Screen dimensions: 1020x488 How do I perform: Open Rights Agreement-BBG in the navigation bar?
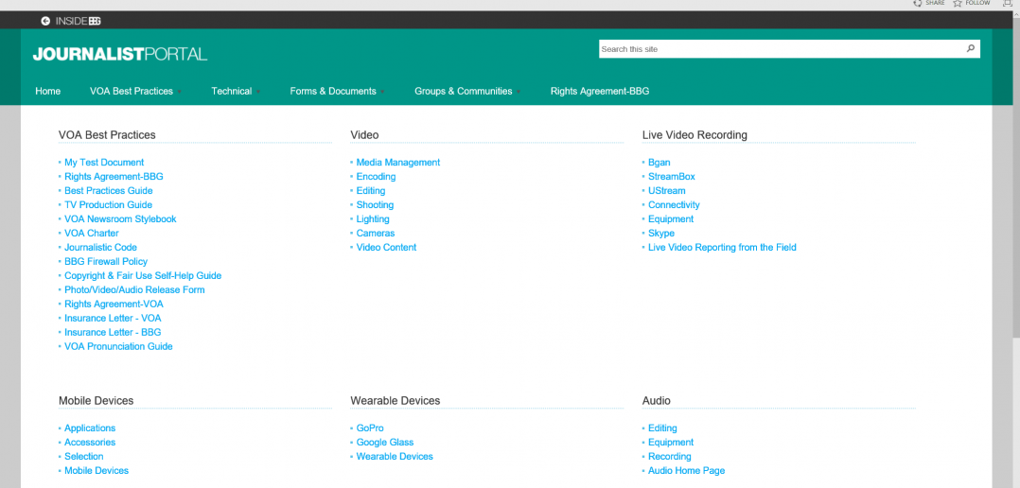pyautogui.click(x=600, y=91)
